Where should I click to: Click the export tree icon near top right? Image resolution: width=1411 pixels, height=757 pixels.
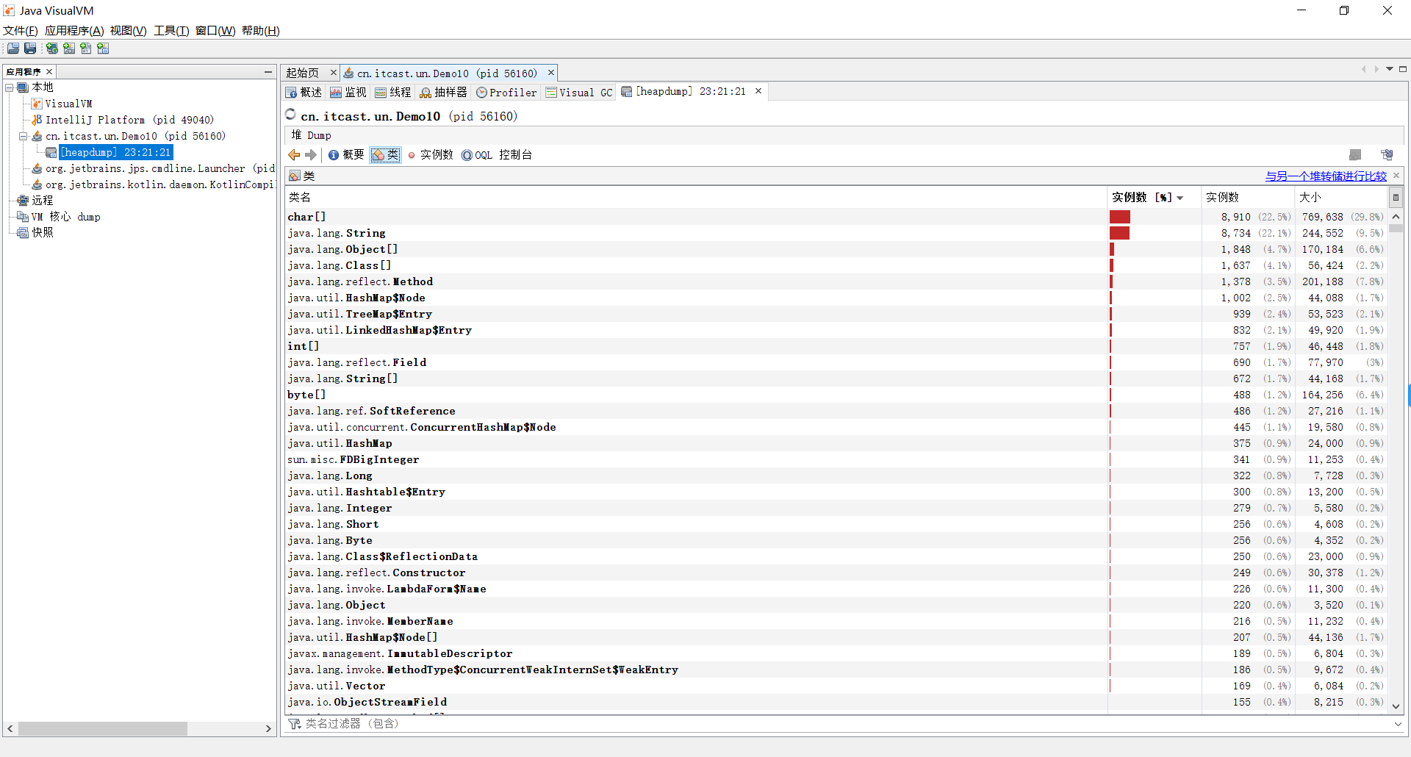coord(1387,155)
